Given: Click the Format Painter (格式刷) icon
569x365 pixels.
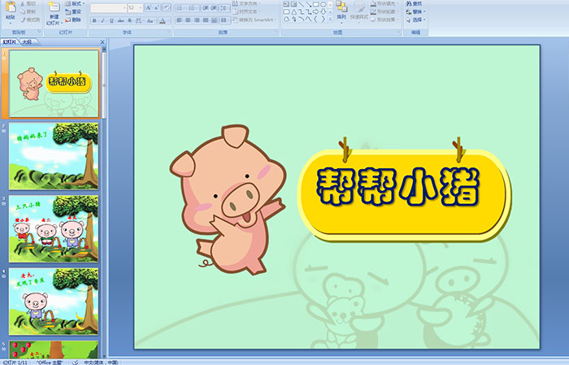Looking at the screenshot, I should 28,19.
